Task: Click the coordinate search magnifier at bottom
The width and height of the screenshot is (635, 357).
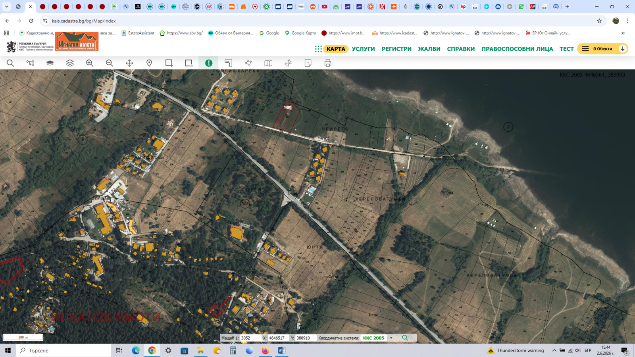Action: tap(405, 338)
